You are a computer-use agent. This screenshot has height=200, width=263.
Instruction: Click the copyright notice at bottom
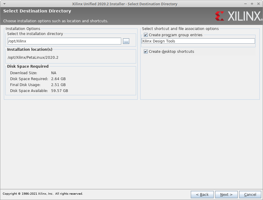point(43,194)
